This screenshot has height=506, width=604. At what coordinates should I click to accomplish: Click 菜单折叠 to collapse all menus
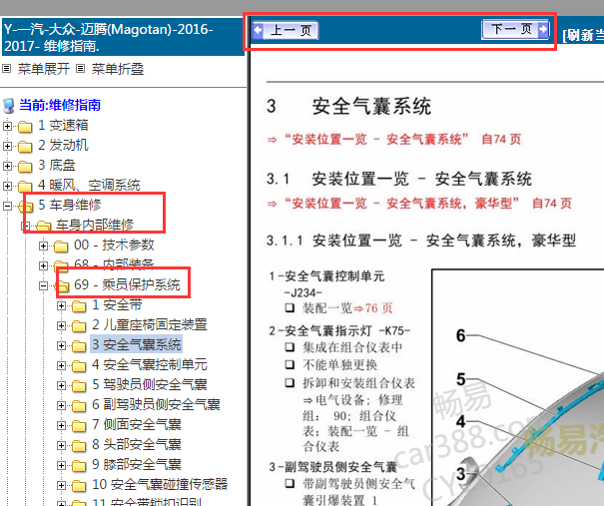point(118,69)
